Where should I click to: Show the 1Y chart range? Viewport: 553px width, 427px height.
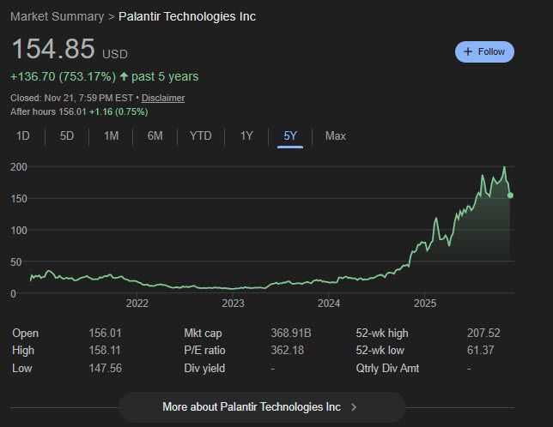coord(246,135)
